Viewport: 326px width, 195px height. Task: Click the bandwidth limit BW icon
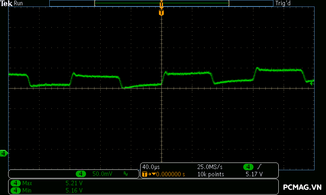point(126,174)
